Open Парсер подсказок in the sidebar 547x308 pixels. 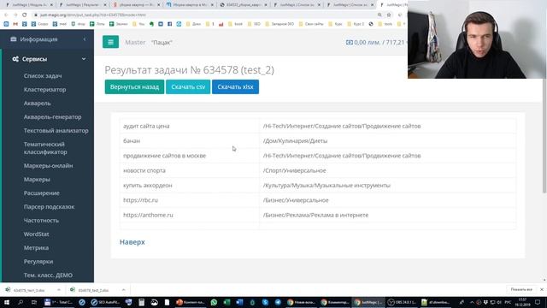[49, 207]
